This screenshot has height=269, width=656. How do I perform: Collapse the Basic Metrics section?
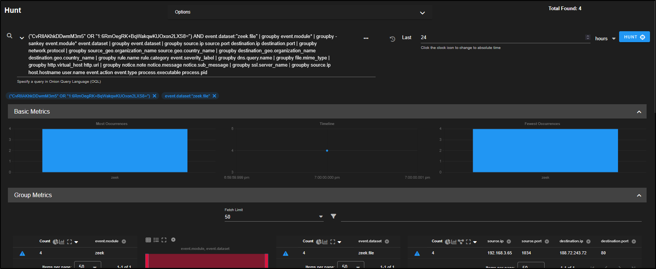[639, 112]
